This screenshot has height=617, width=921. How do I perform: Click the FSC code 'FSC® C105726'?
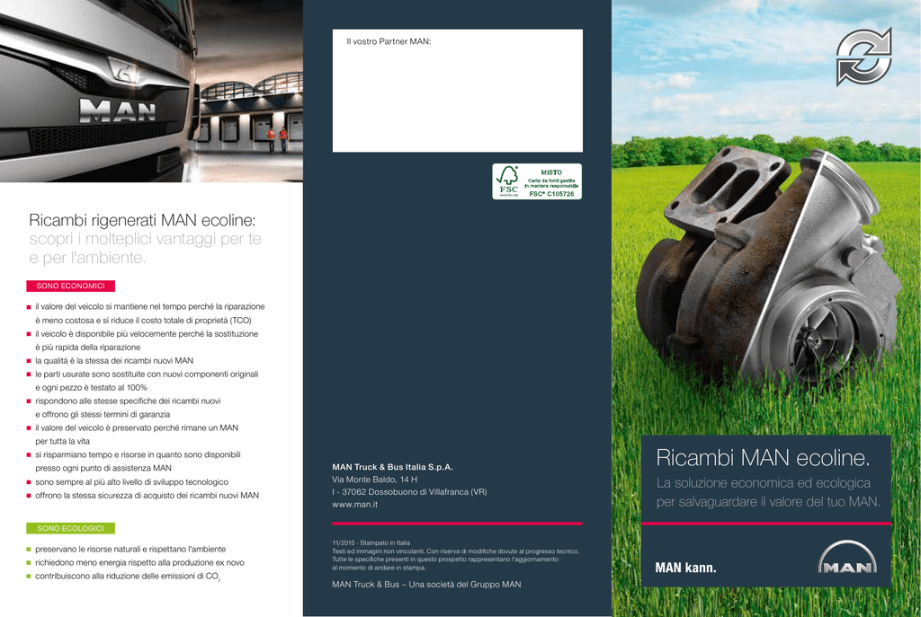click(x=551, y=194)
